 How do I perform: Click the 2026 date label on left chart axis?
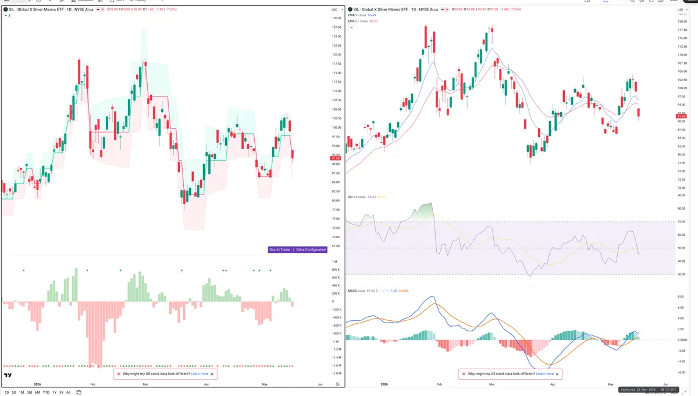point(37,384)
